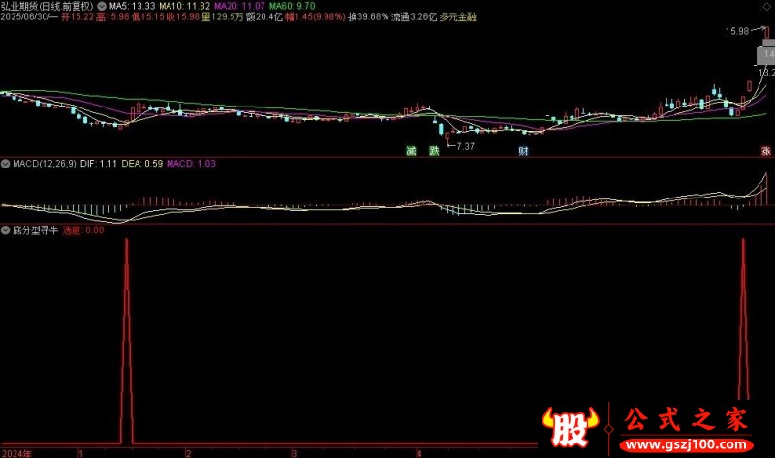Click the 底分型寻牛 indicator name

tap(35, 230)
